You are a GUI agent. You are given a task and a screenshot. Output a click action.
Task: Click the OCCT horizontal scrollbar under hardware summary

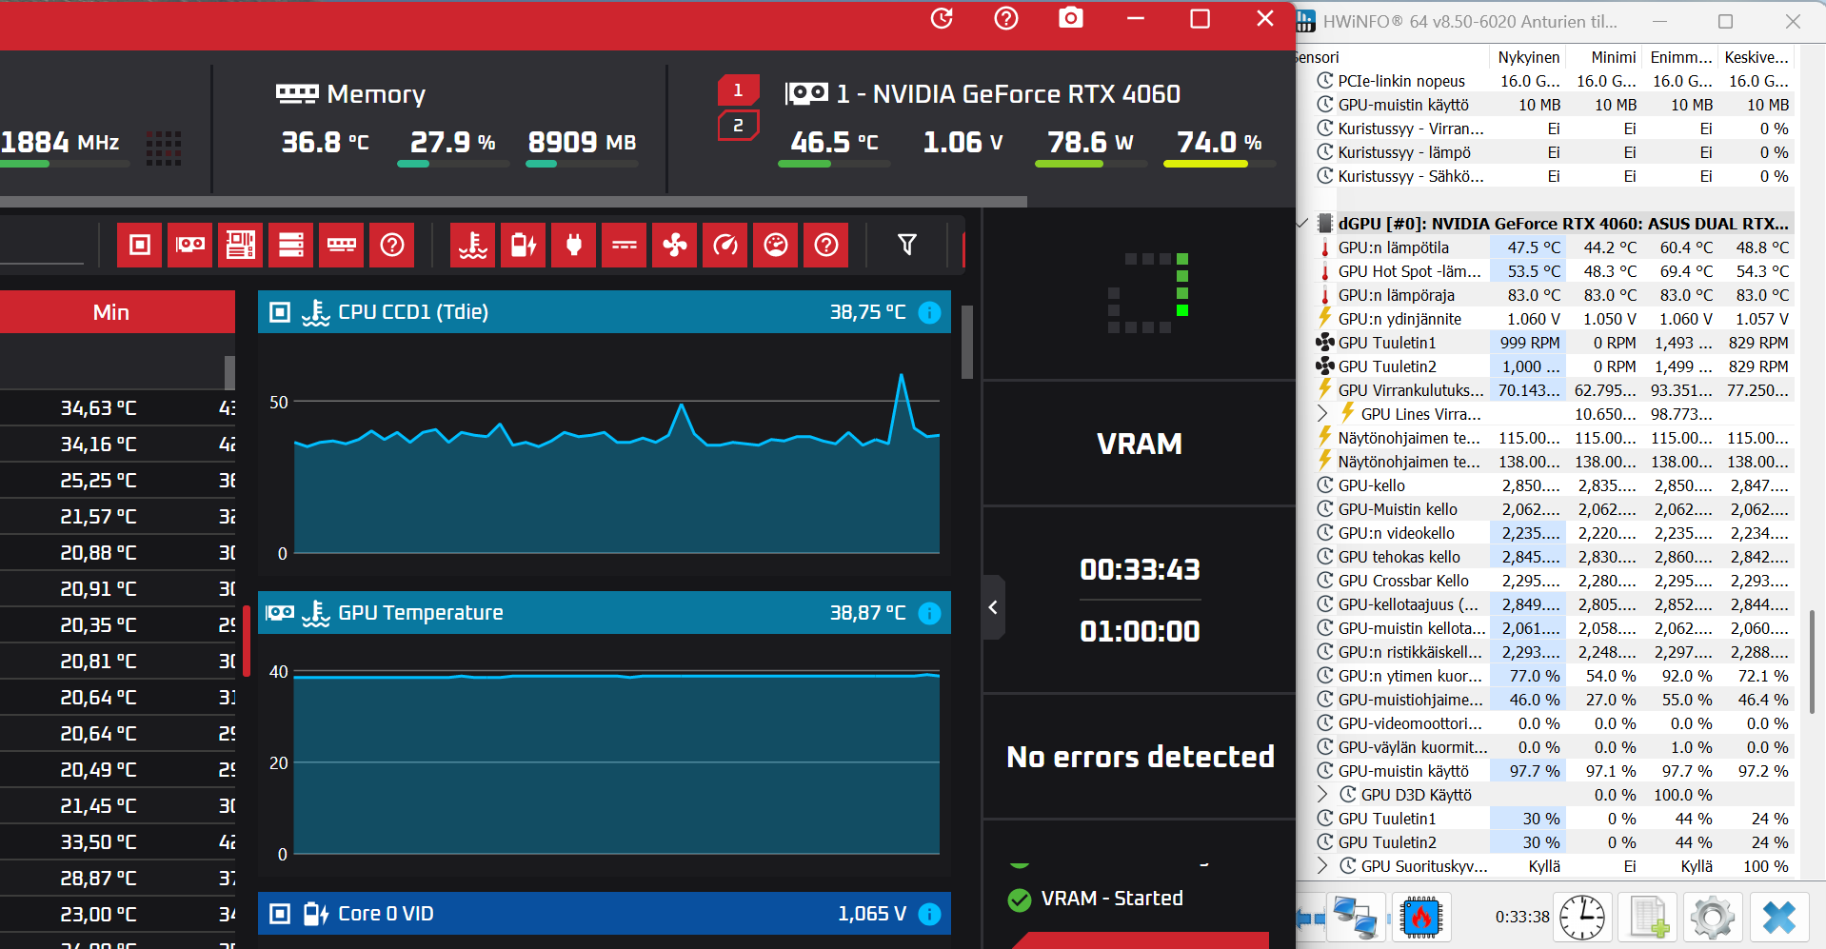click(513, 202)
